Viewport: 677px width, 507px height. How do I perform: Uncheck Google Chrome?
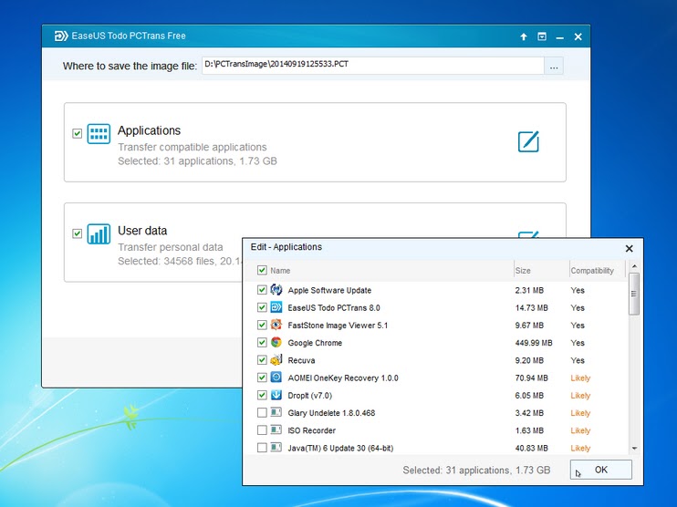[x=262, y=342]
